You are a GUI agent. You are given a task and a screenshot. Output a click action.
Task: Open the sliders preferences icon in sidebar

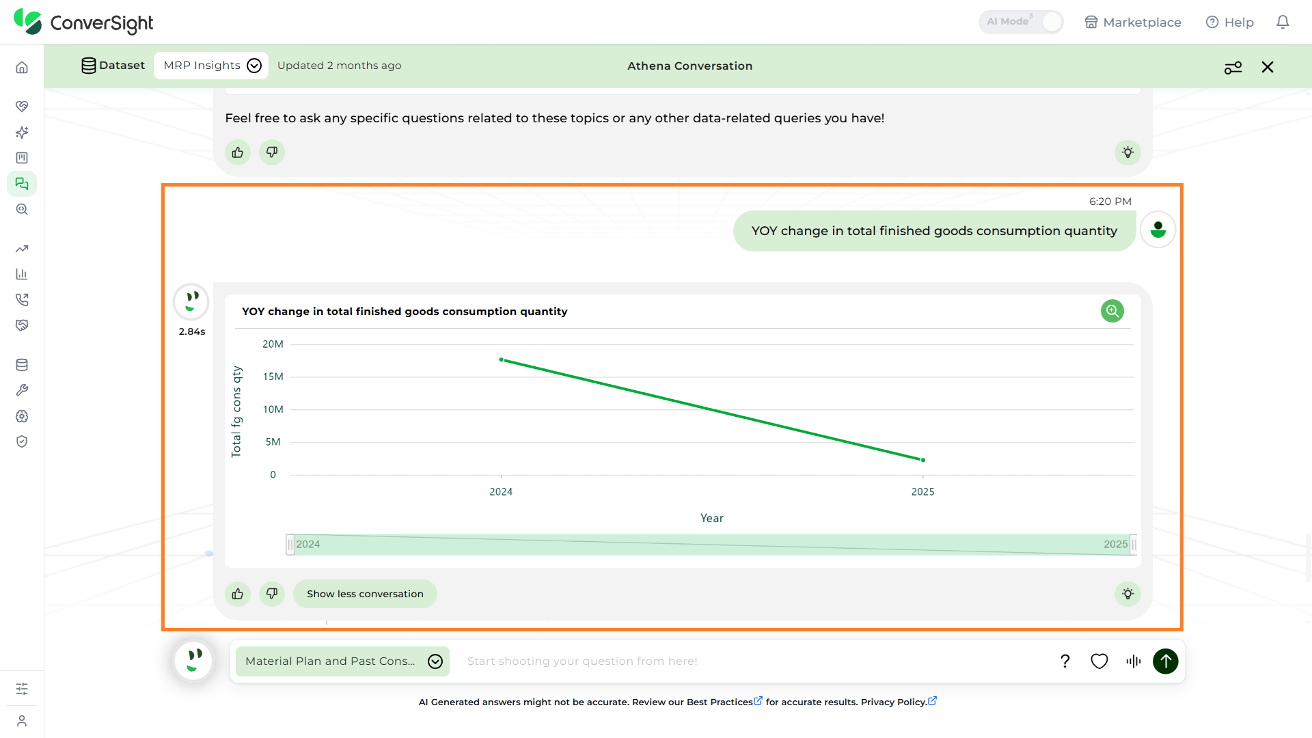22,689
